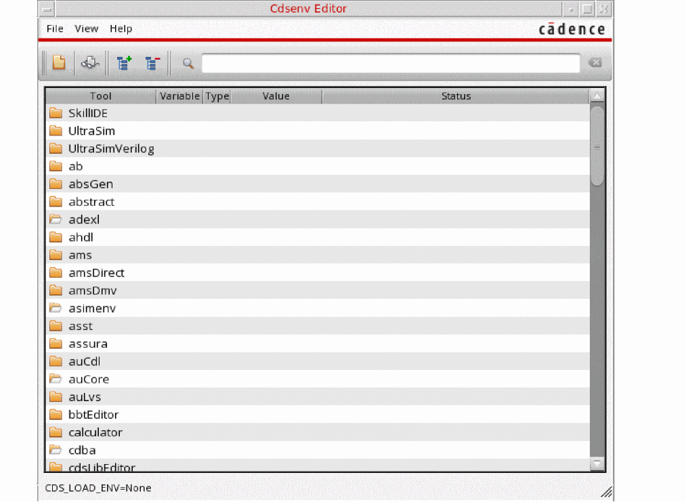Click the abstract folder icon

pos(56,201)
